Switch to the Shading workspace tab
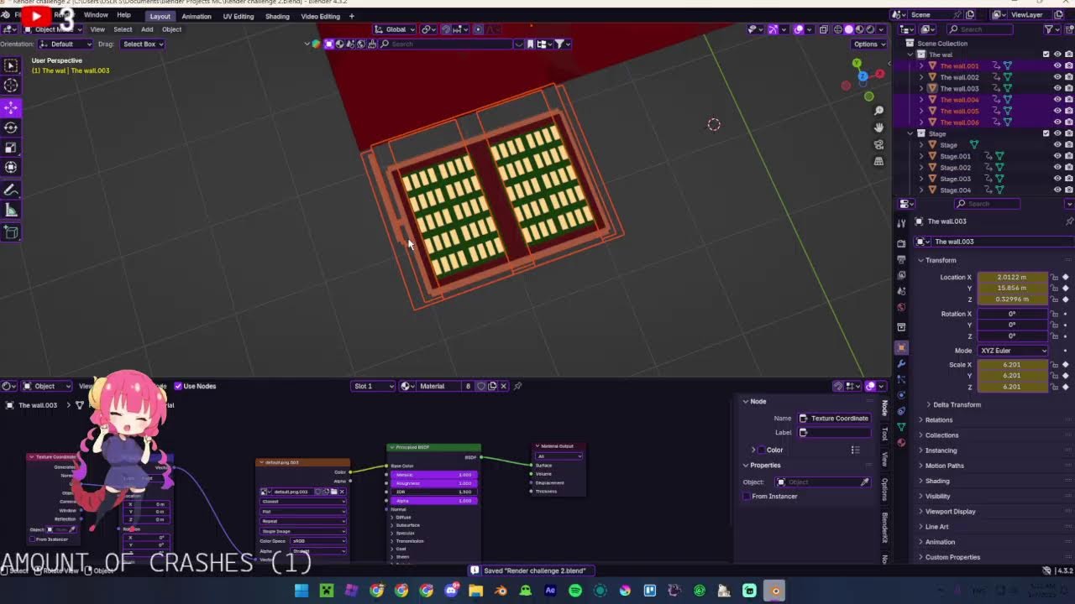Viewport: 1075px width, 604px height. pos(277,16)
